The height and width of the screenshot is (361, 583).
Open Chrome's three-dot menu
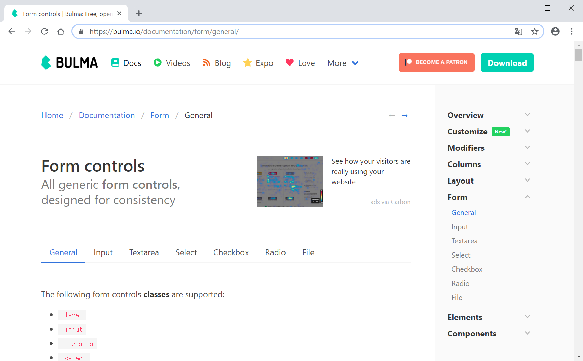point(572,31)
